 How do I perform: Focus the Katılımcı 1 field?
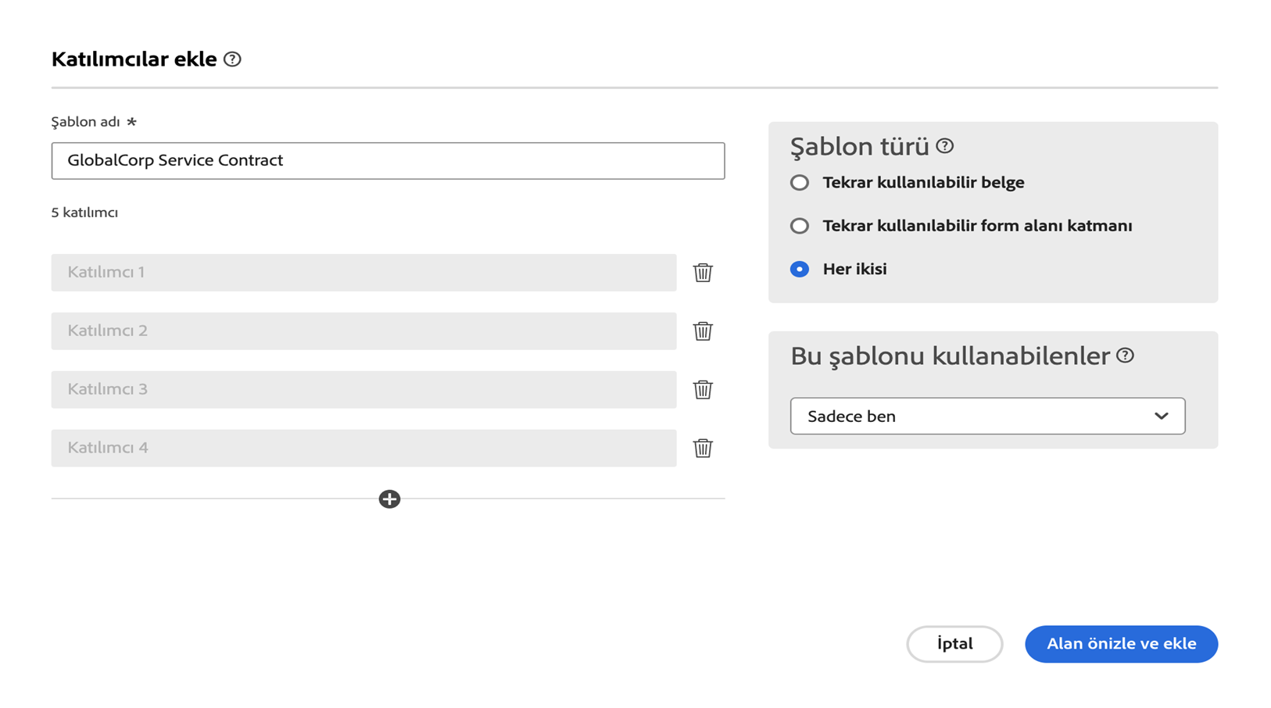point(363,272)
